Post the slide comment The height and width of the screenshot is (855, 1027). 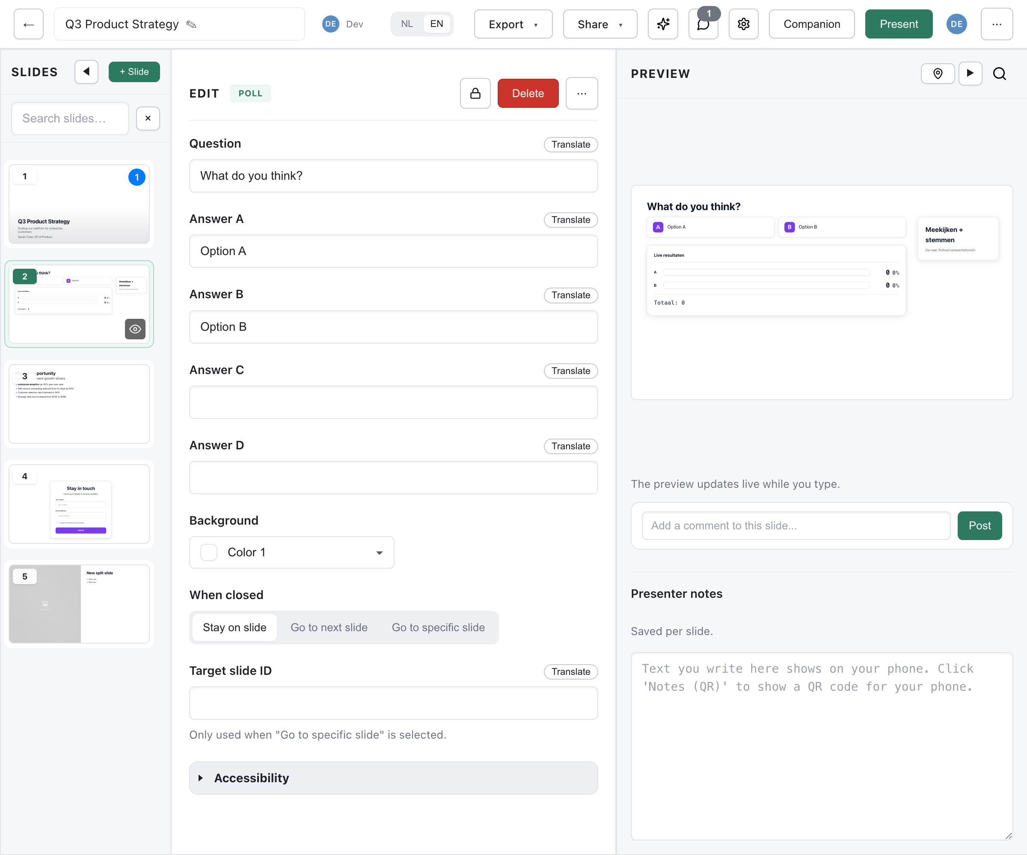(x=979, y=526)
